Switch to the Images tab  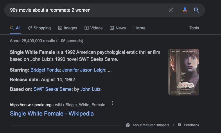(x=68, y=28)
